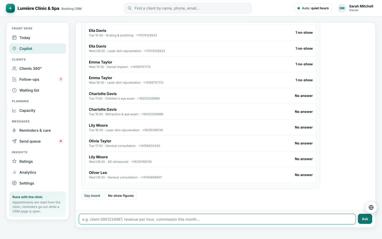This screenshot has height=239, width=382.
Task: Click the Day board chip
Action: (x=92, y=196)
